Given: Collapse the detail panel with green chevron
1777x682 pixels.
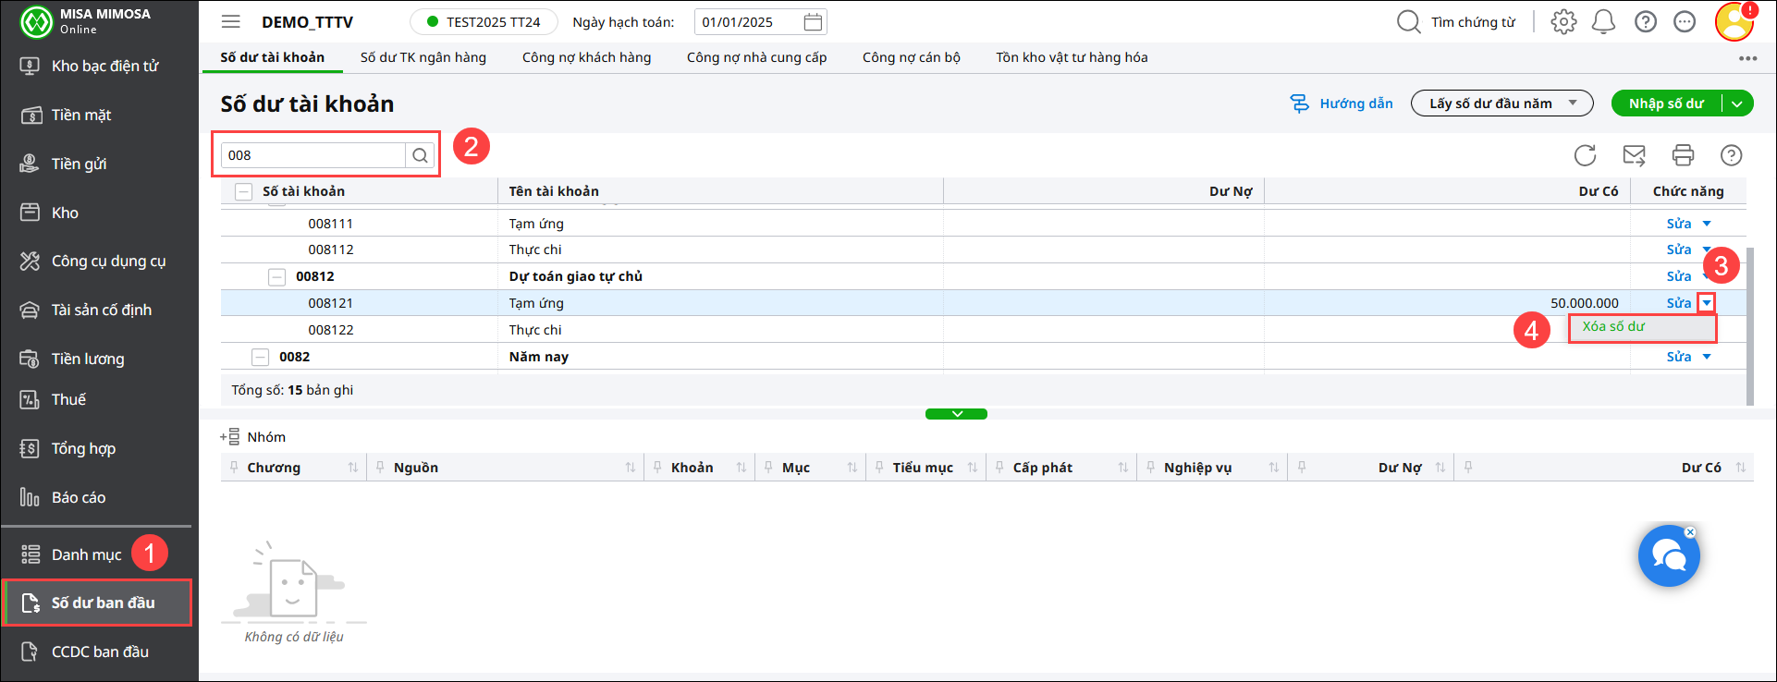Looking at the screenshot, I should [x=956, y=414].
